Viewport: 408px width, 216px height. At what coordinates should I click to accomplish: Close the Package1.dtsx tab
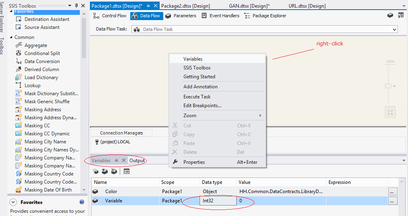coord(155,6)
